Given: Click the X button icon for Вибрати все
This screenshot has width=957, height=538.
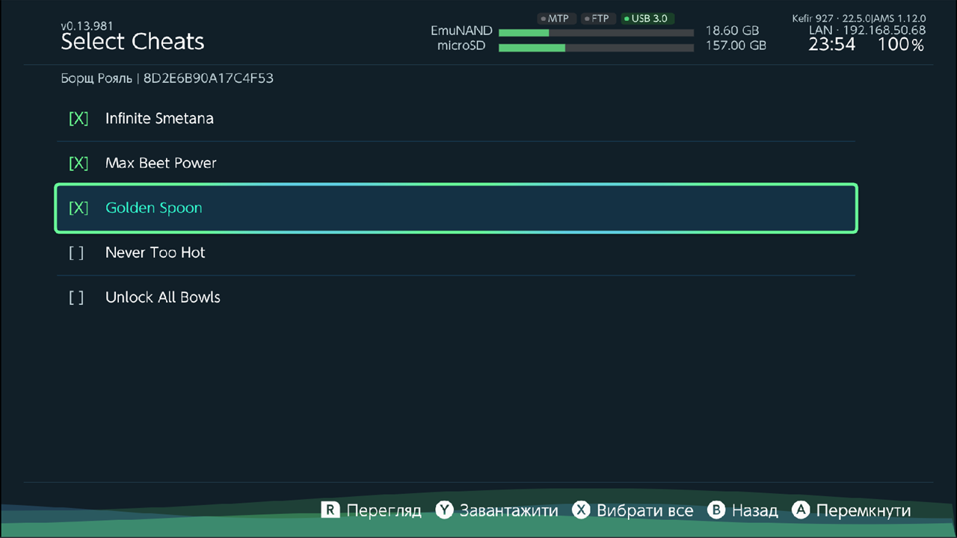Looking at the screenshot, I should click(x=582, y=510).
